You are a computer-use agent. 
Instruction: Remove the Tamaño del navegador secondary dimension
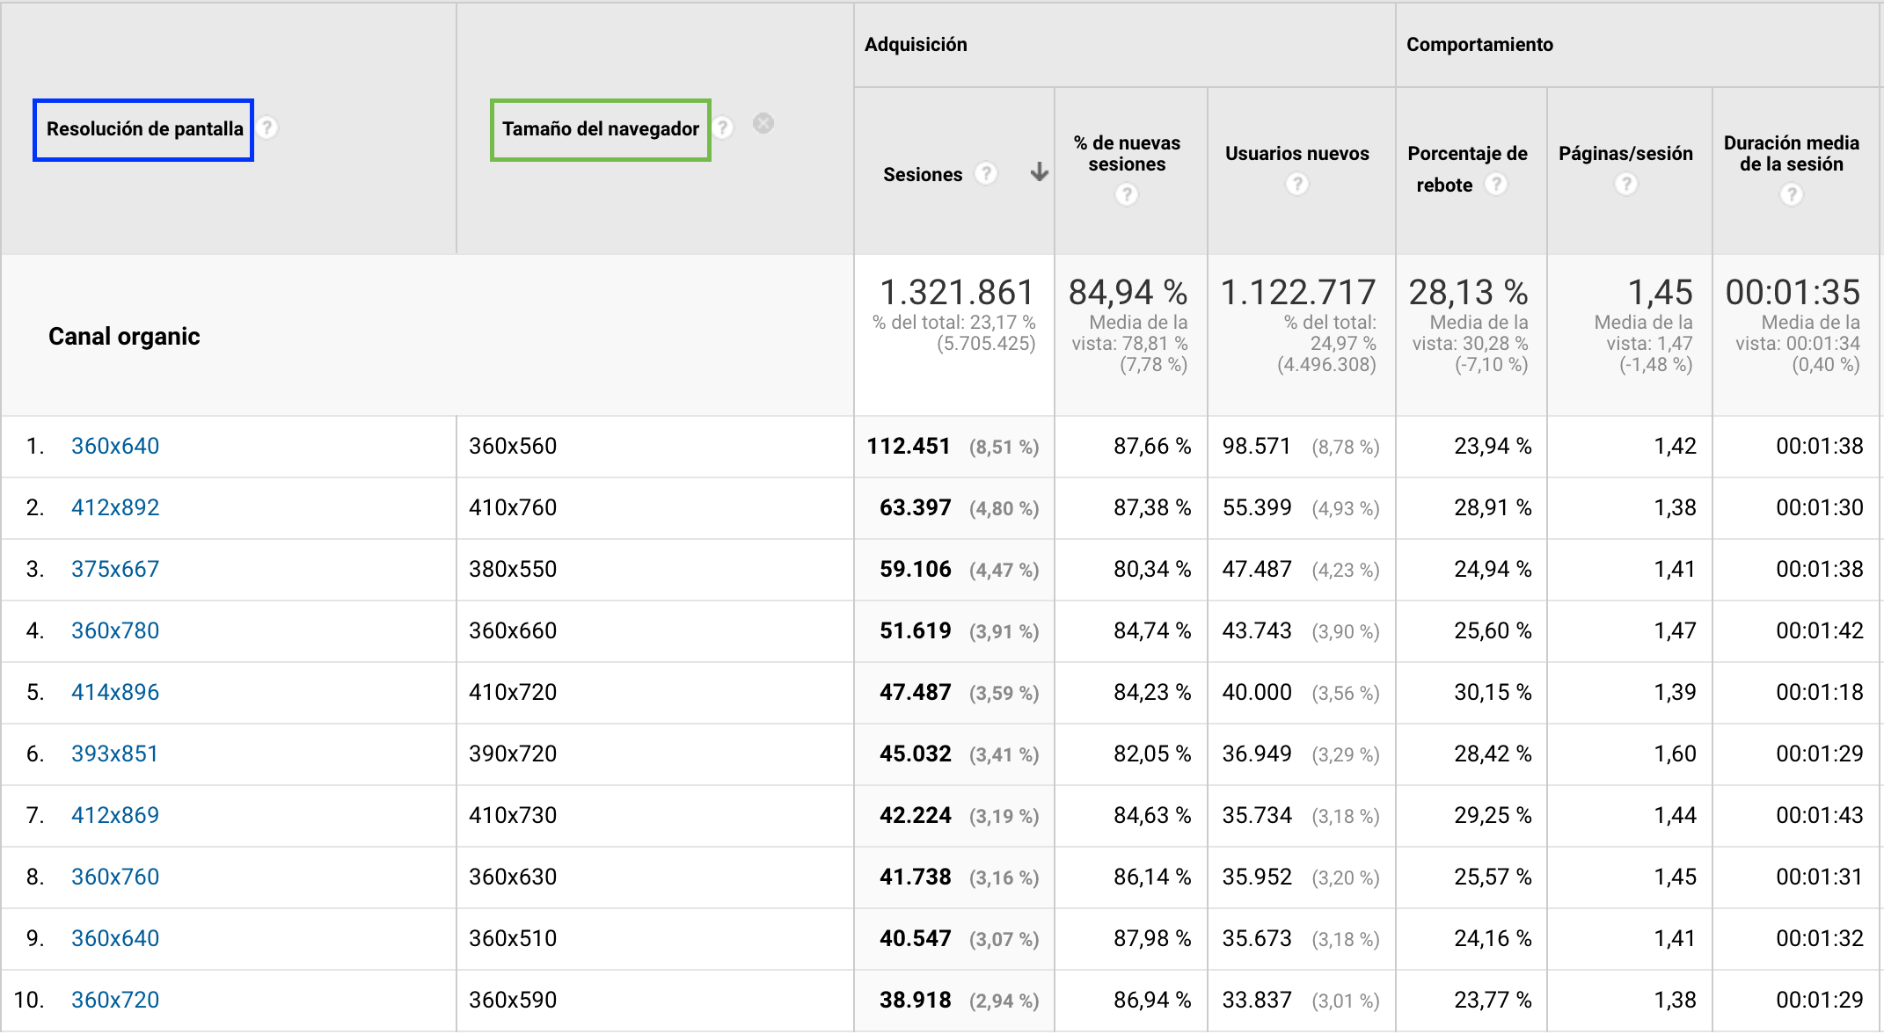(x=763, y=124)
